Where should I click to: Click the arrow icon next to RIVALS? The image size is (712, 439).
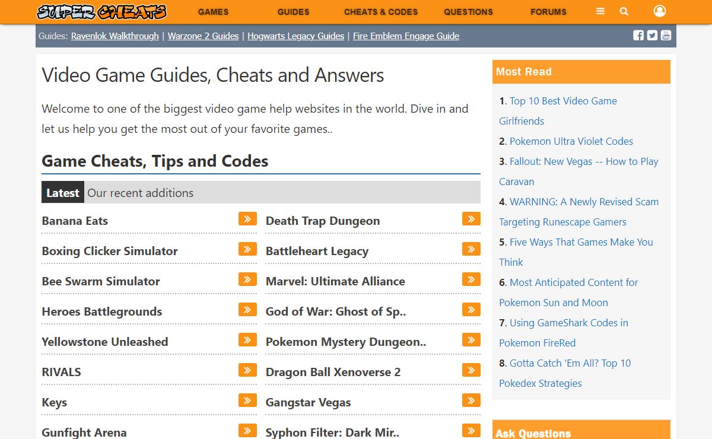(247, 370)
